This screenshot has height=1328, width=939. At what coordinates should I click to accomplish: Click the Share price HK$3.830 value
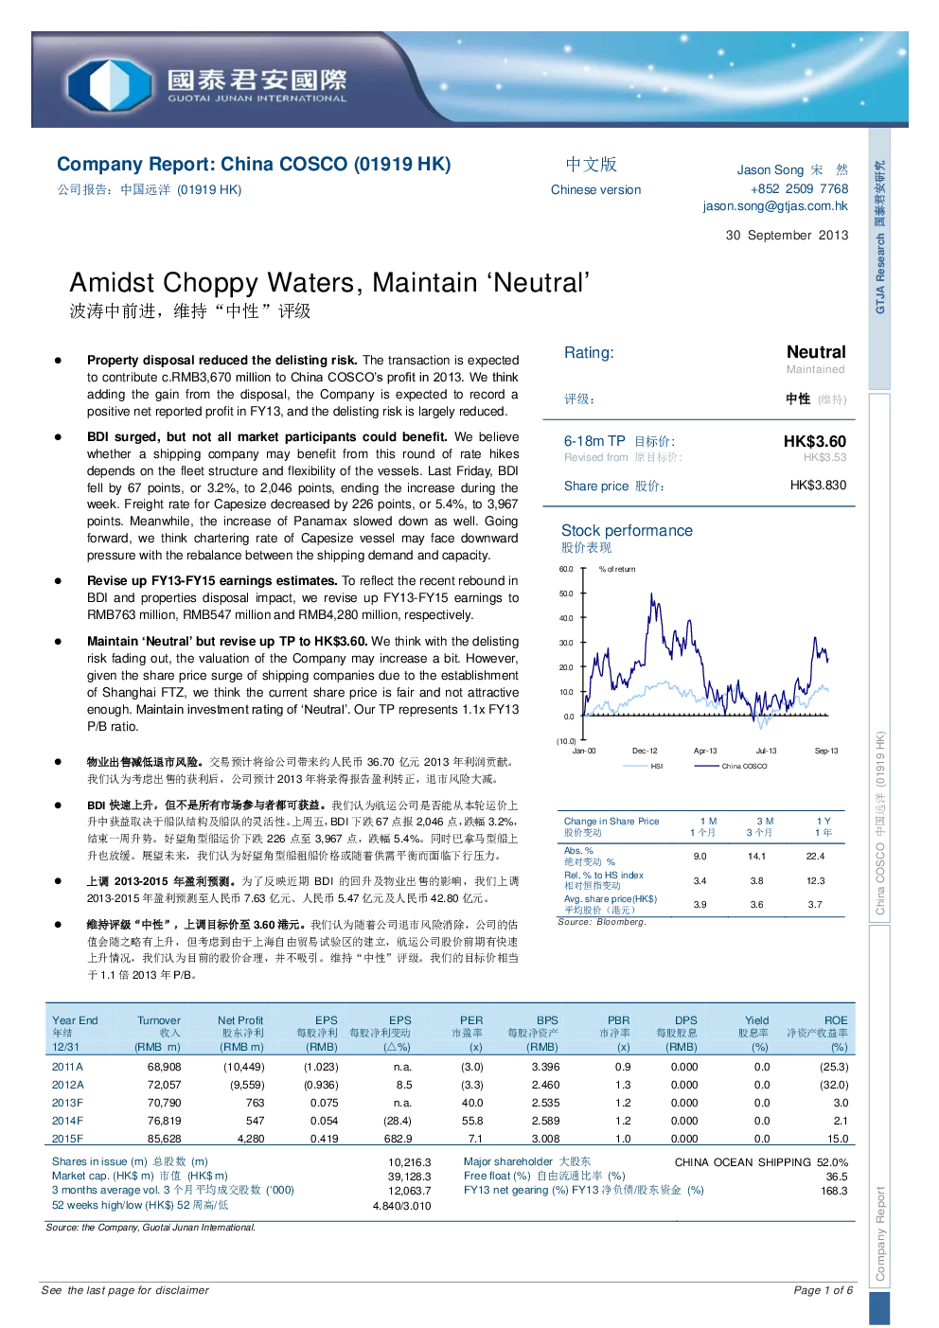tap(818, 486)
